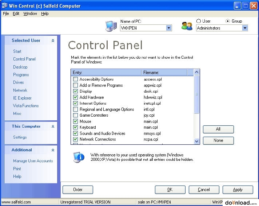The height and width of the screenshot is (206, 259).
Task: Click the Cancel button
Action: click(204, 190)
